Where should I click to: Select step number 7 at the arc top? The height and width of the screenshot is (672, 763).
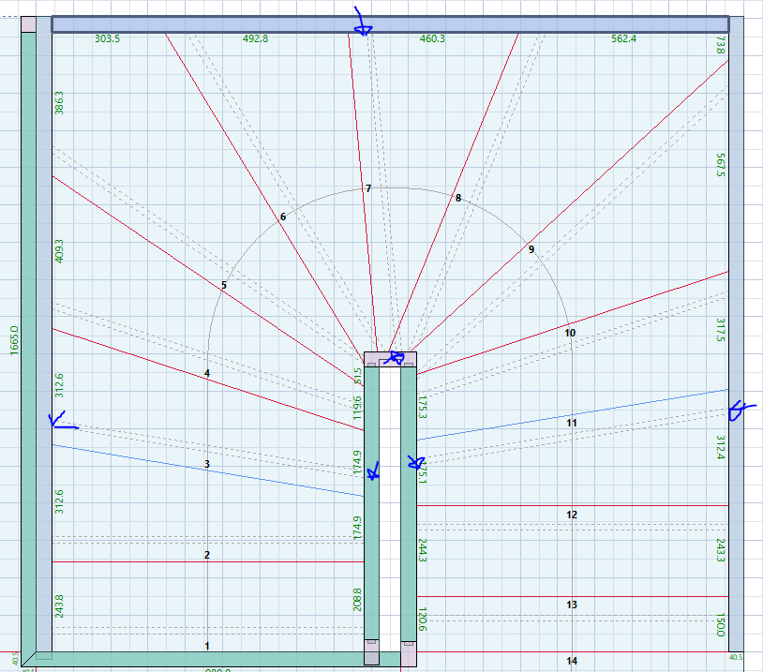[x=368, y=188]
